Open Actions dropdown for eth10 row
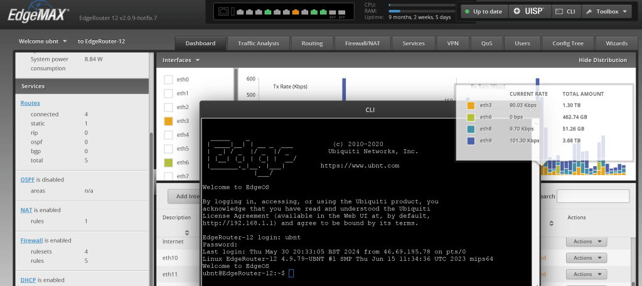642x286 pixels. (x=586, y=258)
